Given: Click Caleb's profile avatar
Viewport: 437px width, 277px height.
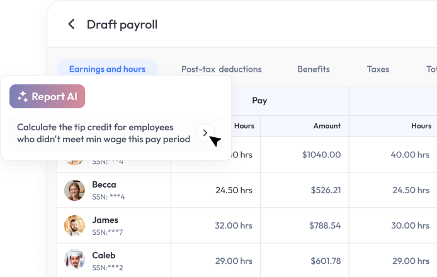Looking at the screenshot, I should 74,260.
